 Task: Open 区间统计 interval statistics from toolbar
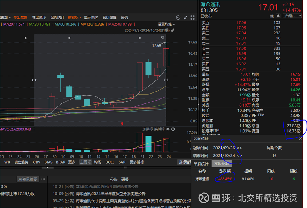click(x=57, y=17)
